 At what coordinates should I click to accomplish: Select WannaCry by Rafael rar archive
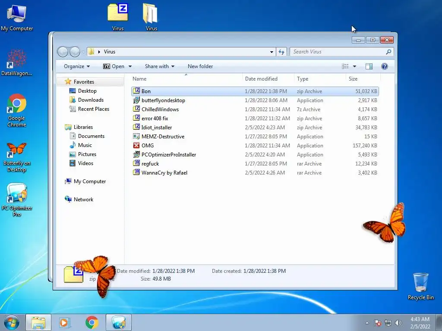[255, 172]
